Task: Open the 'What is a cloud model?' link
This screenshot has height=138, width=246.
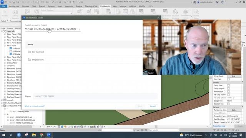Action: (35, 106)
